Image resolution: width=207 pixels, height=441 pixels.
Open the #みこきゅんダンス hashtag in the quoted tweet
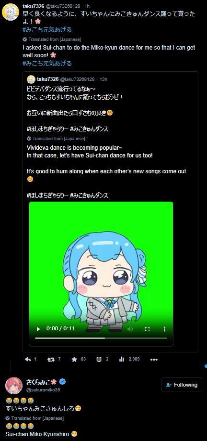pyautogui.click(x=89, y=129)
